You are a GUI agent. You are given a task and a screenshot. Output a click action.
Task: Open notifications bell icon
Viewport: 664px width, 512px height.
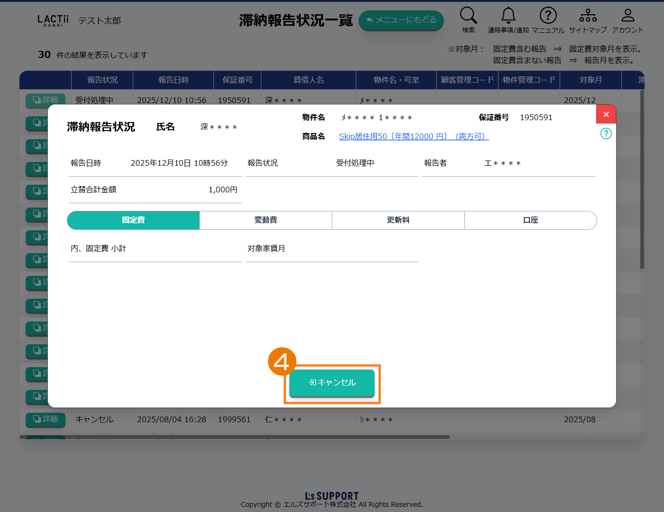pyautogui.click(x=508, y=16)
